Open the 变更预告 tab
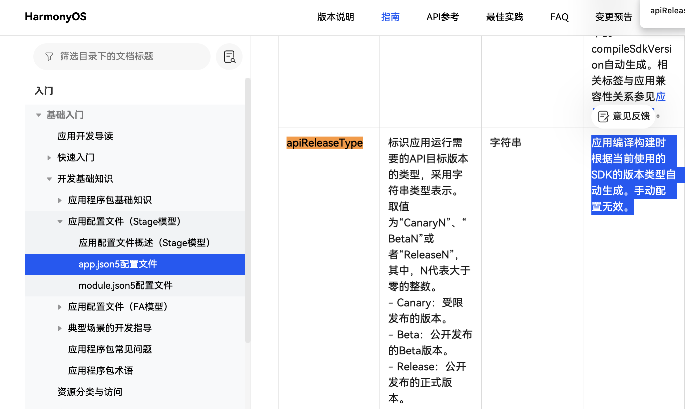 (614, 17)
